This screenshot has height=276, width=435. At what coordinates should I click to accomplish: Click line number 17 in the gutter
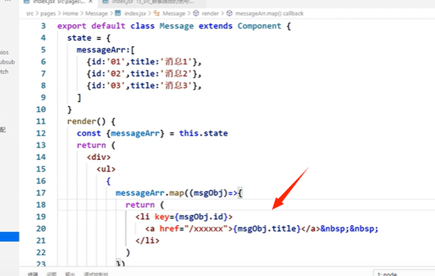(x=41, y=193)
